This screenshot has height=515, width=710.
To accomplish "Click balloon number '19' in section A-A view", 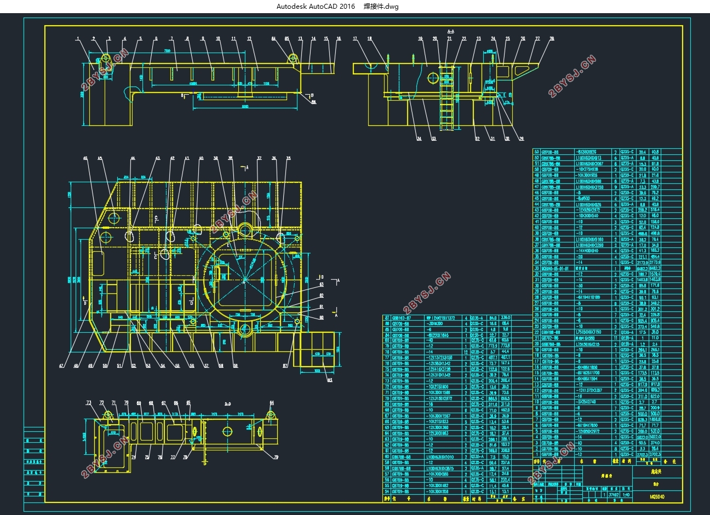I will point(420,38).
